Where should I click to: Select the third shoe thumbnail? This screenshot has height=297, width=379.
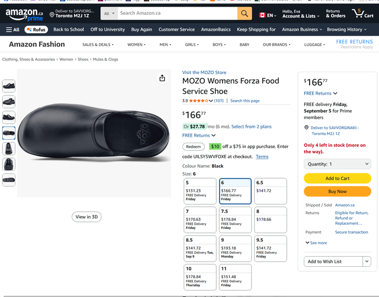click(9, 117)
